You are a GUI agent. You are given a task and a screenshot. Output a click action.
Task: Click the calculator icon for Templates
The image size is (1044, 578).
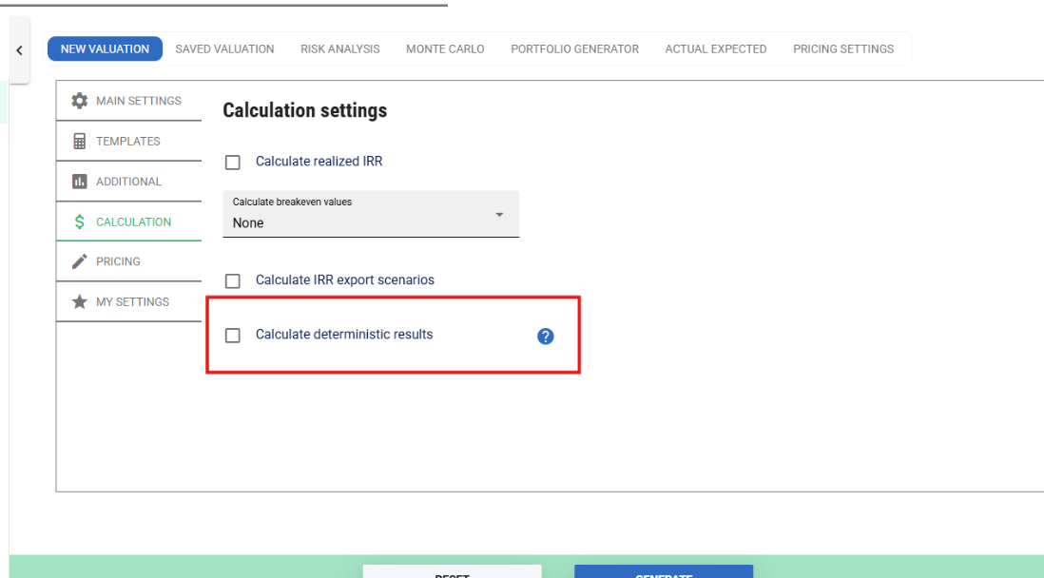tap(80, 141)
